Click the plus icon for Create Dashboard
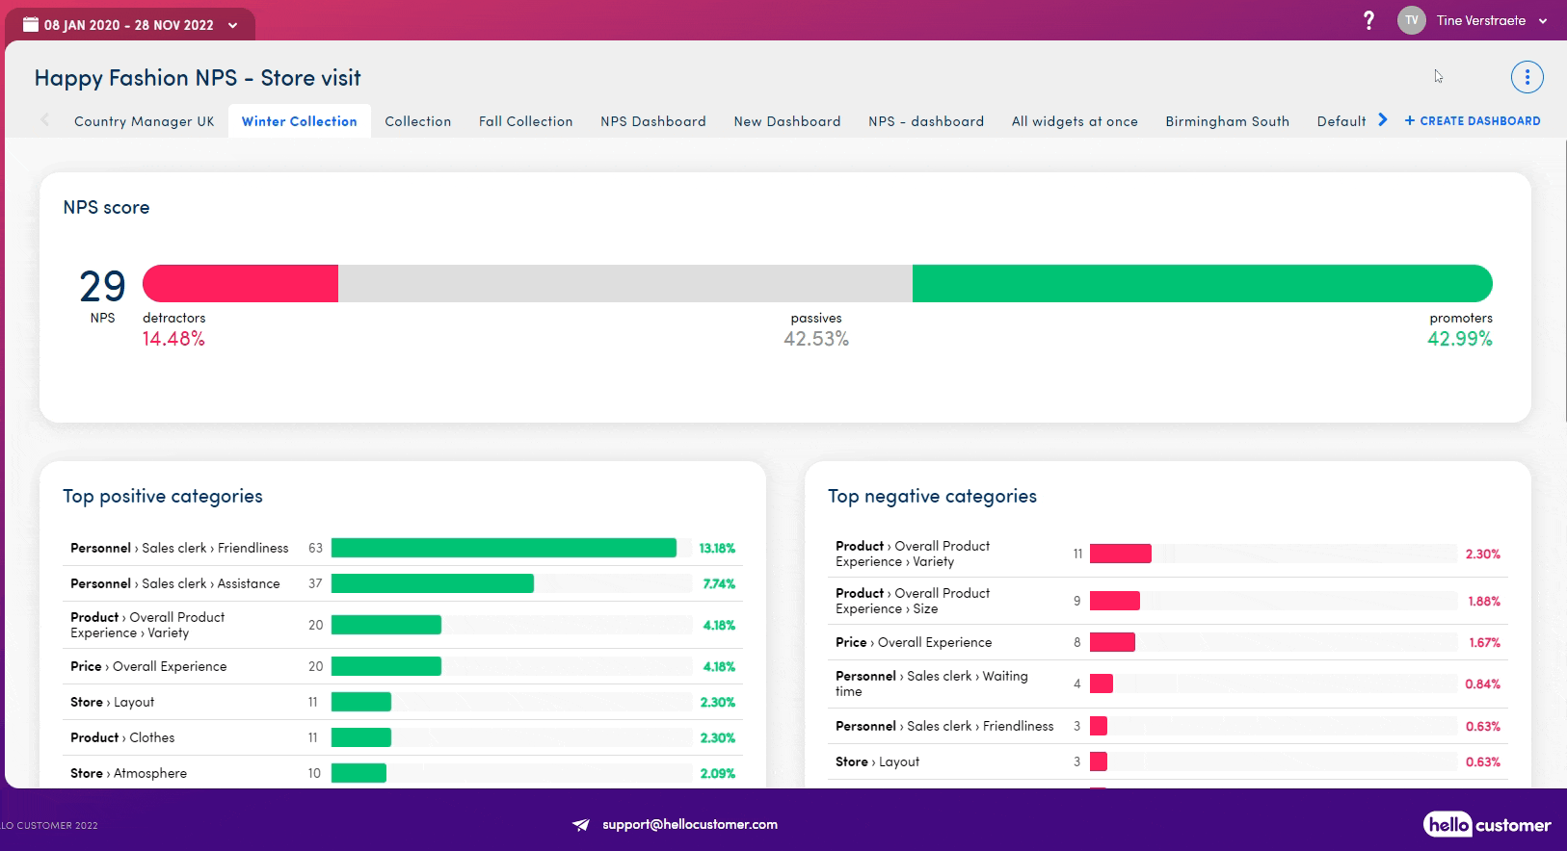Viewport: 1567px width, 851px height. click(x=1409, y=121)
